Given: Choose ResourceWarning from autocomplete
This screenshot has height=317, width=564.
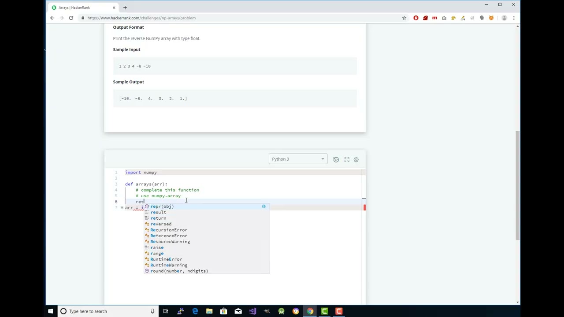Looking at the screenshot, I should (206, 242).
